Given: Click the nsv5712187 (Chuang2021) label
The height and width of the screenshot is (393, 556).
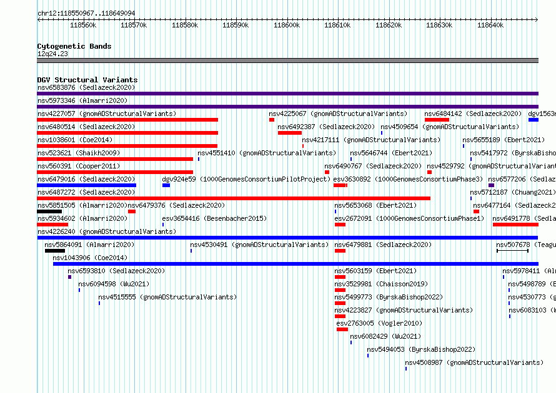Looking at the screenshot, I should (513, 192).
